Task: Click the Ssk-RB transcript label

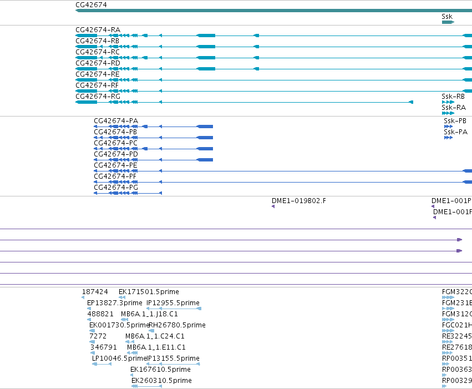Action: [453, 97]
